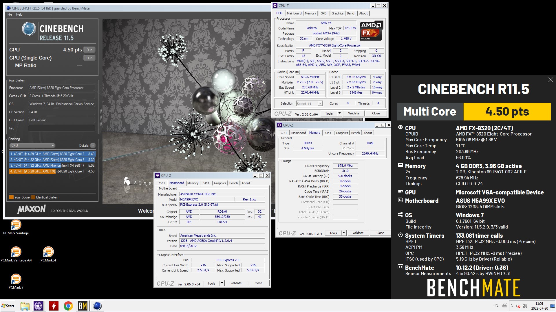The height and width of the screenshot is (312, 556).
Task: Run the CPU Single Core benchmark
Action: coord(89,58)
